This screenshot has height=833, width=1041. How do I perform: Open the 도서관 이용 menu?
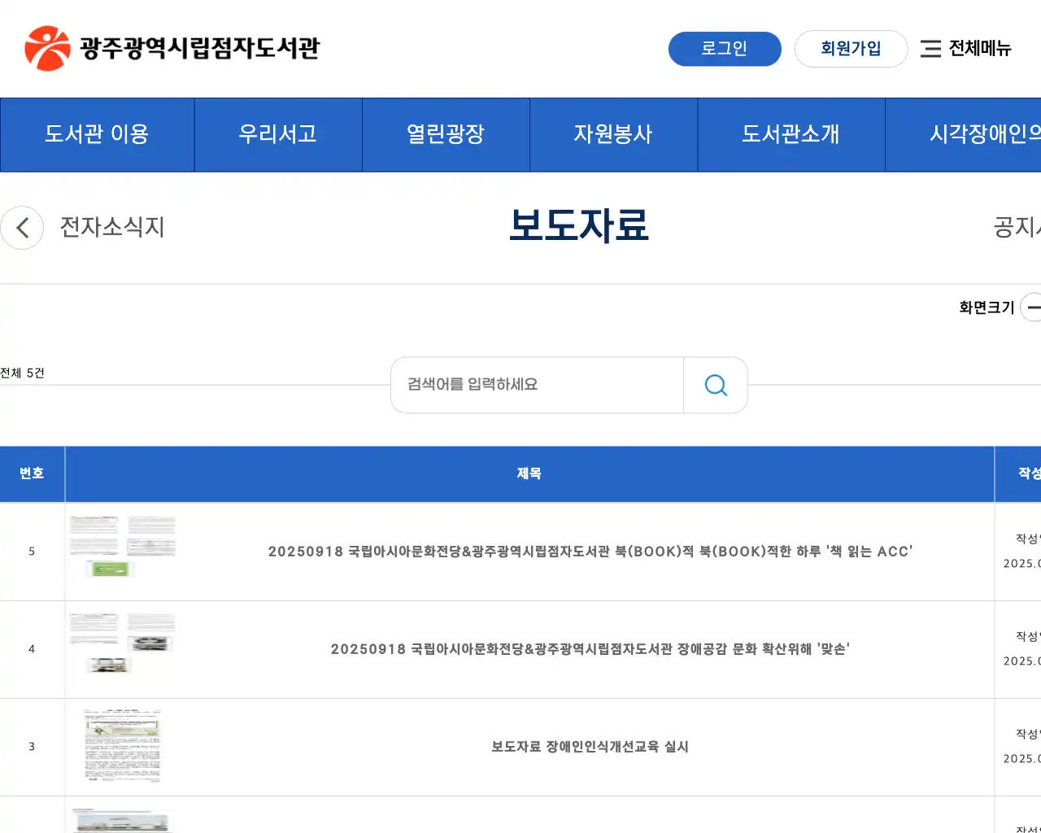point(97,135)
